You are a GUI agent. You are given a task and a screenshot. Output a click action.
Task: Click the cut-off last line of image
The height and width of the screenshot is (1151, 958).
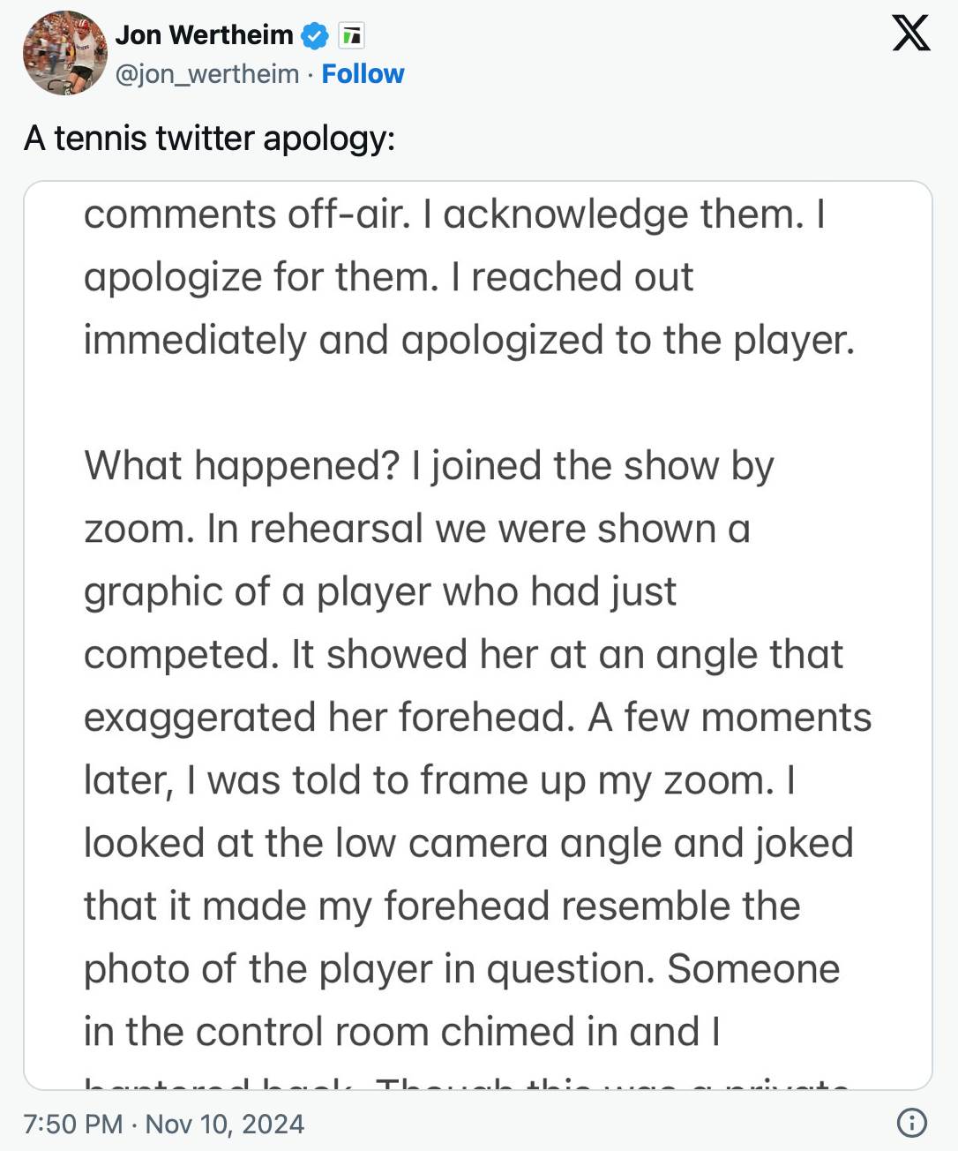click(x=467, y=1082)
